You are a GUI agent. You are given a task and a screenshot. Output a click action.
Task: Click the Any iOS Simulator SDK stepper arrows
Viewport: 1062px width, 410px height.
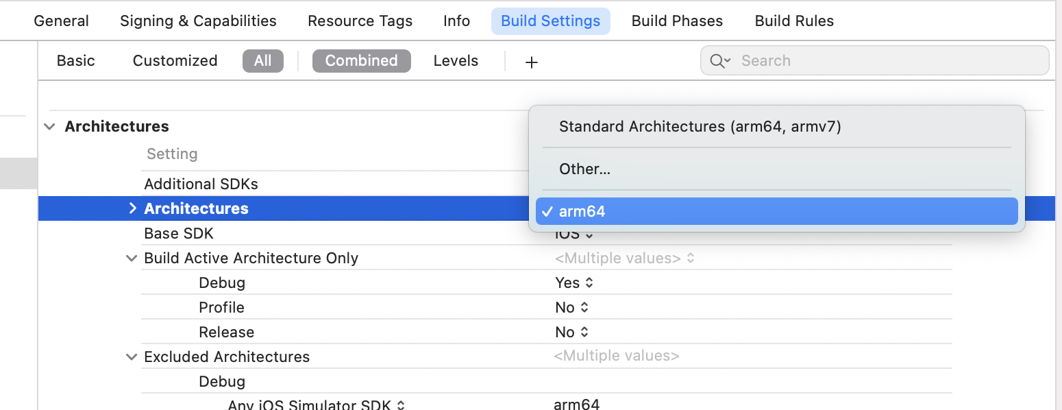click(x=401, y=405)
